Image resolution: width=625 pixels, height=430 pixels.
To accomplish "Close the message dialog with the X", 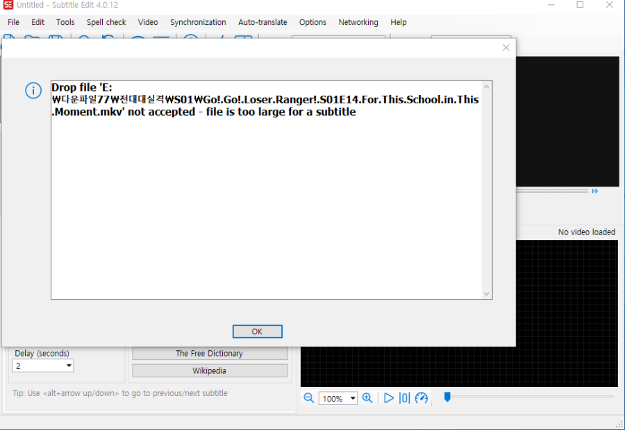I will (x=506, y=48).
